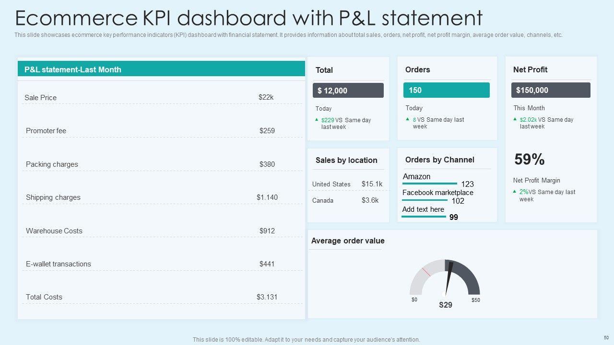Select the Shipping charges row label
The width and height of the screenshot is (614, 345).
(x=53, y=197)
